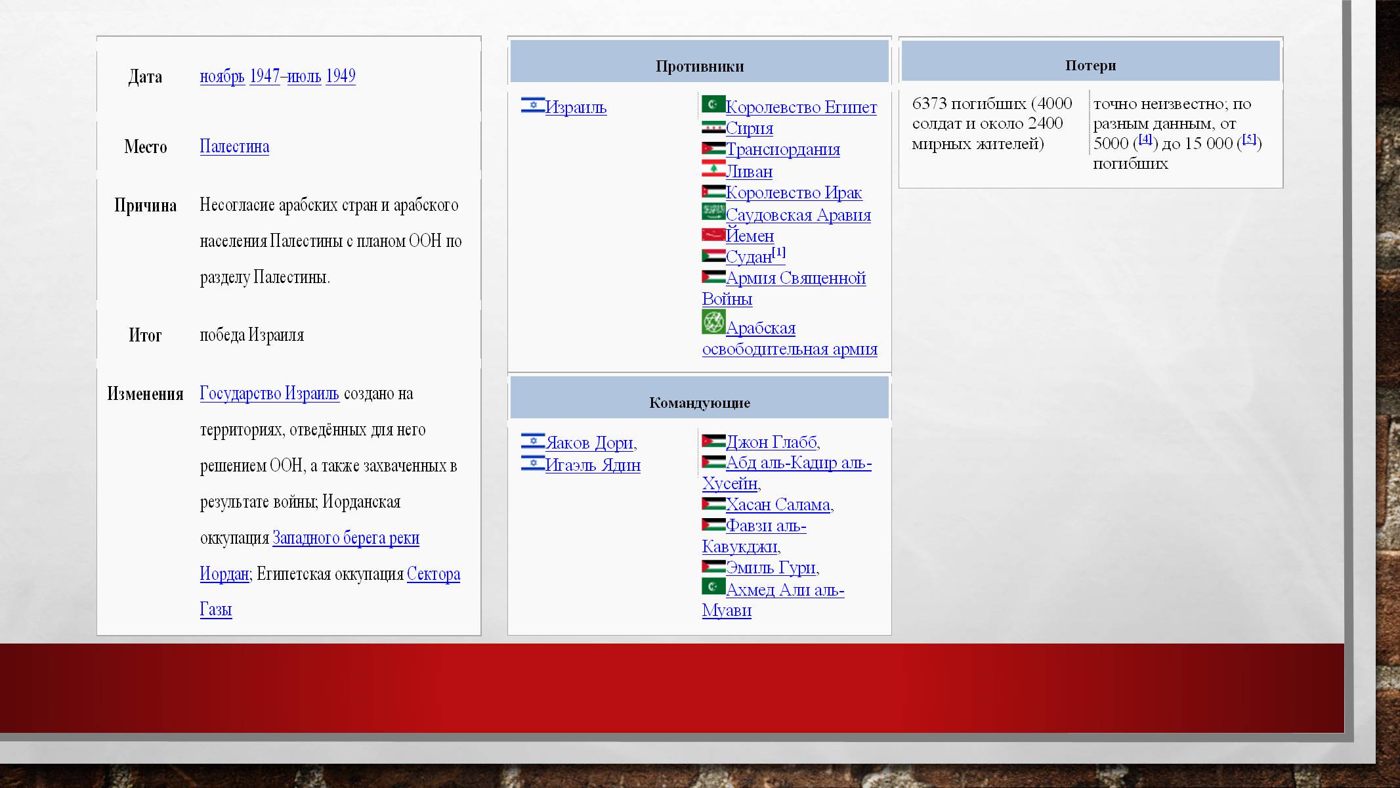Open the Трансиордания link
The image size is (1400, 788).
782,150
